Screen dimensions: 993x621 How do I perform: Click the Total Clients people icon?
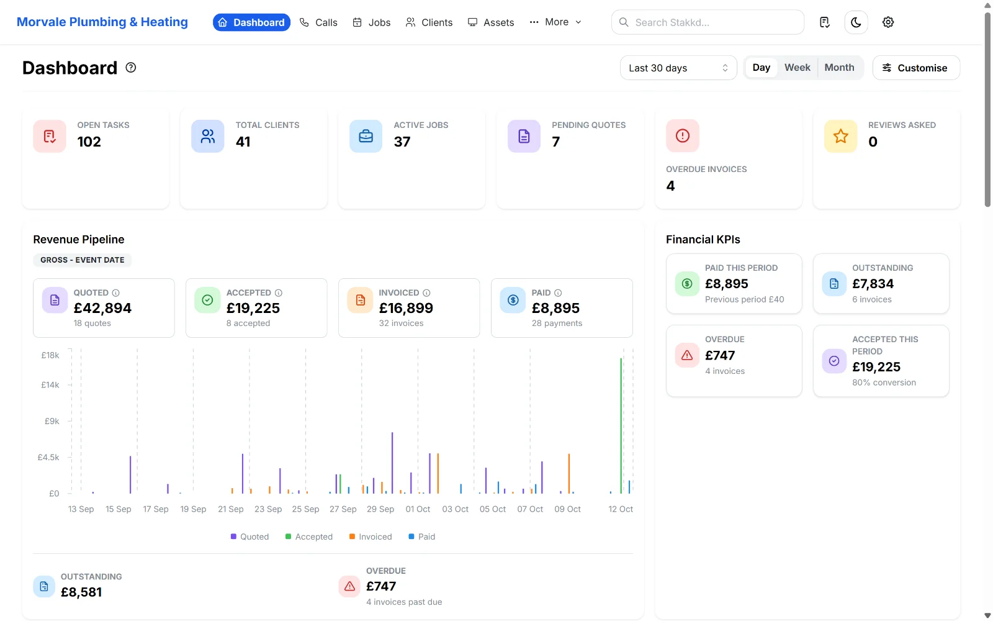[x=208, y=136]
